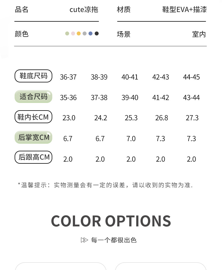222x270 pixels.
Task: Click the product name cute凉拖
Action: 84,10
